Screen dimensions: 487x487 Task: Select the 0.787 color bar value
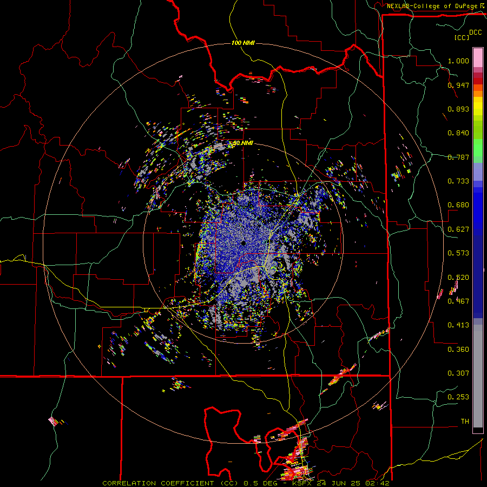point(458,157)
